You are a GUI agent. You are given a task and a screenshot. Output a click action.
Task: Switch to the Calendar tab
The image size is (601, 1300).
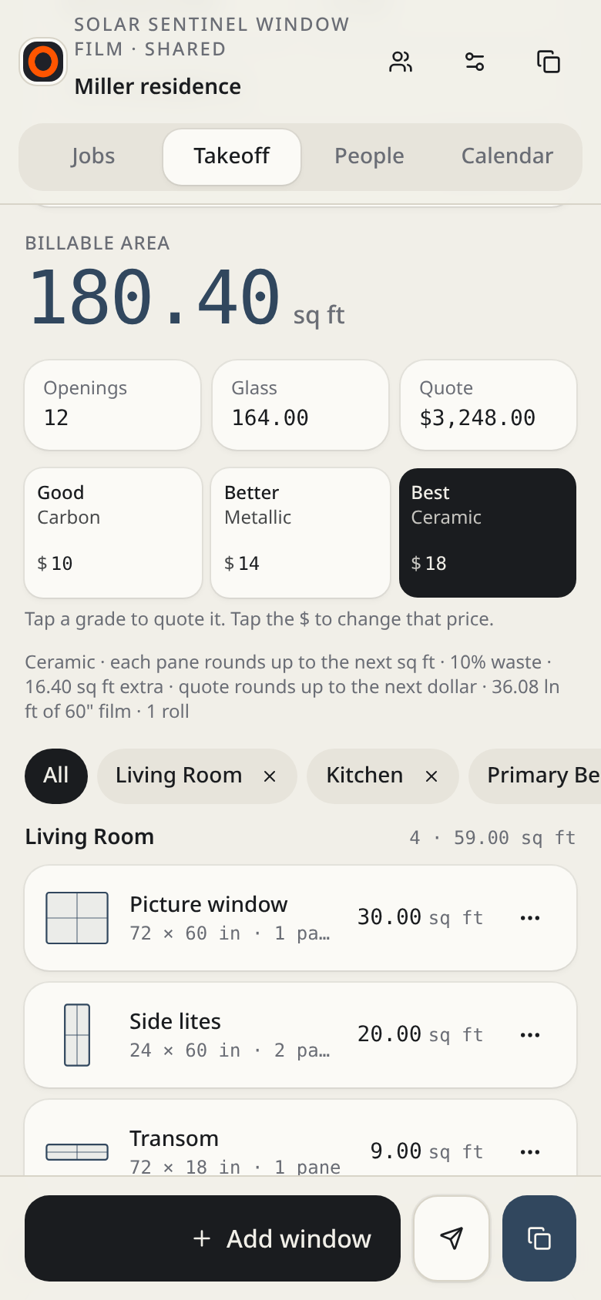click(x=507, y=156)
